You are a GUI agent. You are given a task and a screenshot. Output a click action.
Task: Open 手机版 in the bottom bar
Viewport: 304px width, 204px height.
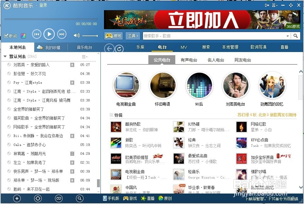pyautogui.click(x=111, y=198)
